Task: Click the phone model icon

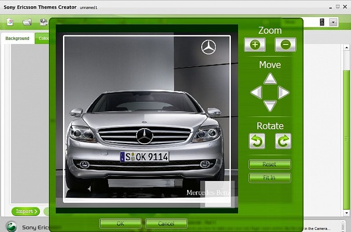Action: (322, 22)
